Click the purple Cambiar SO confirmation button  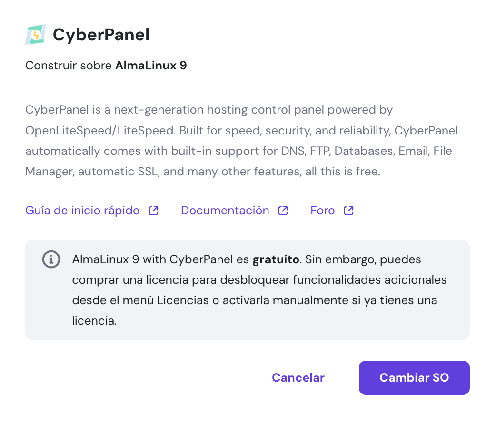414,377
